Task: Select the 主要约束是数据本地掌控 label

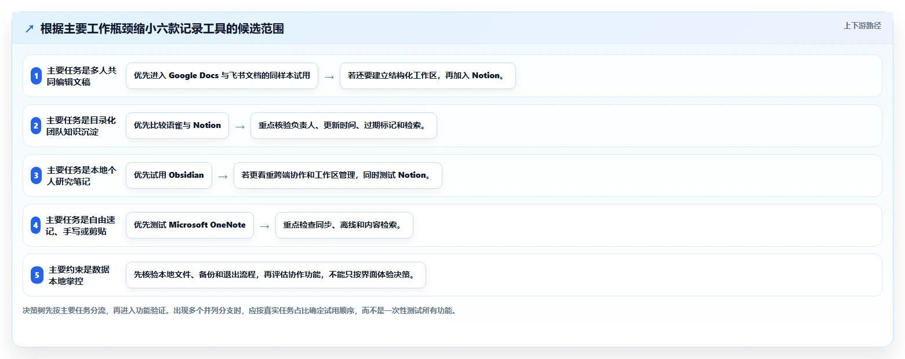Action: pyautogui.click(x=79, y=275)
